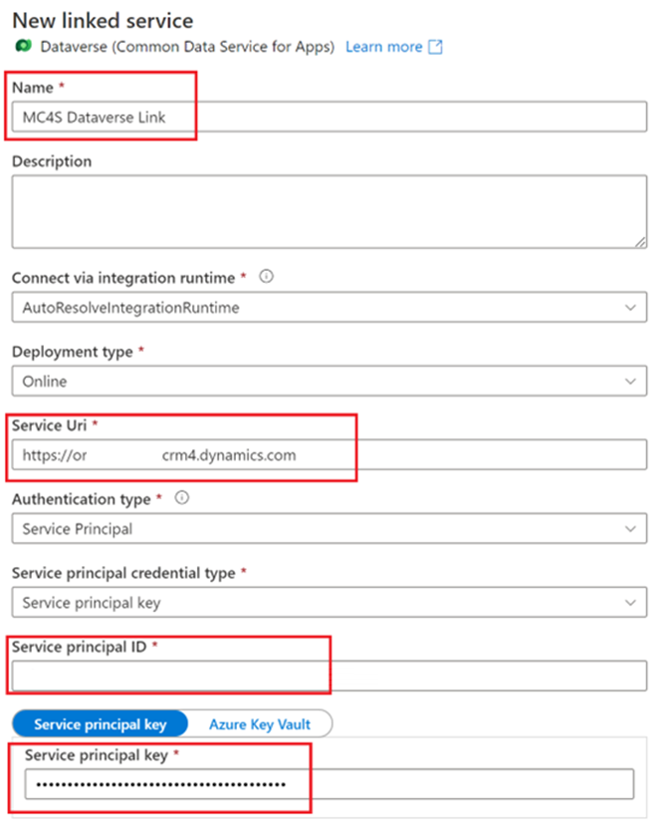
Task: Click the chevron in AutoResolveIntegrationRuntime box
Action: (x=630, y=307)
